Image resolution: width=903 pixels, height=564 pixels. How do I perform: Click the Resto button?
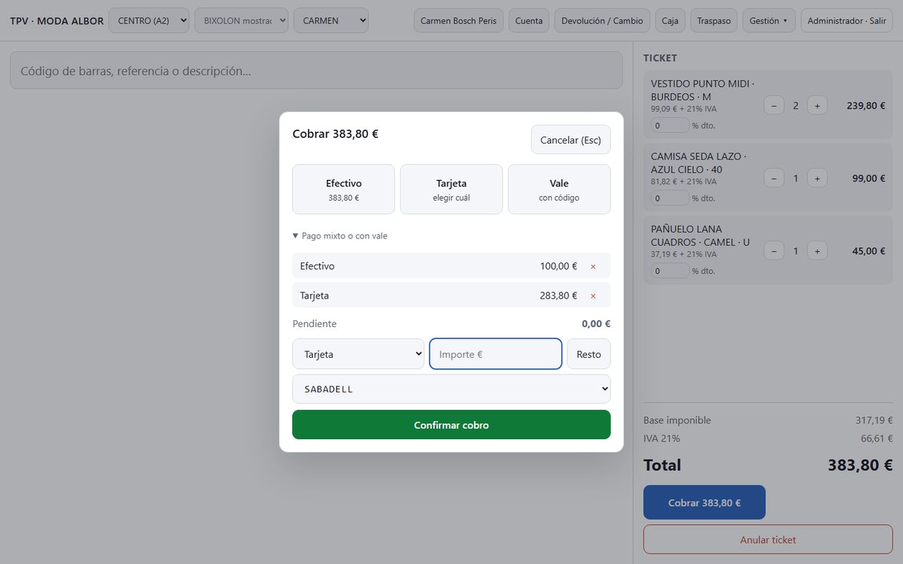tap(588, 354)
